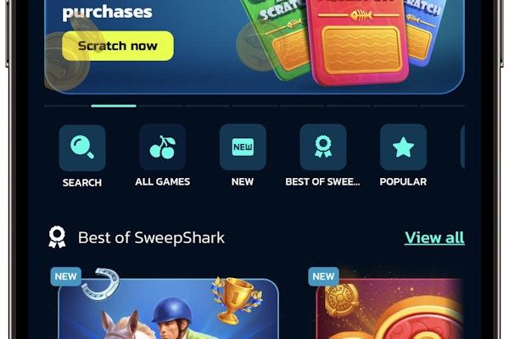Open All Games cherry icon
The width and height of the screenshot is (509, 339).
click(x=163, y=147)
